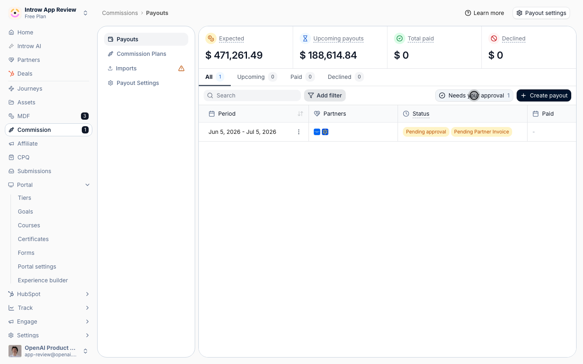583x364 pixels.
Task: Click the Add filter button
Action: pos(325,95)
